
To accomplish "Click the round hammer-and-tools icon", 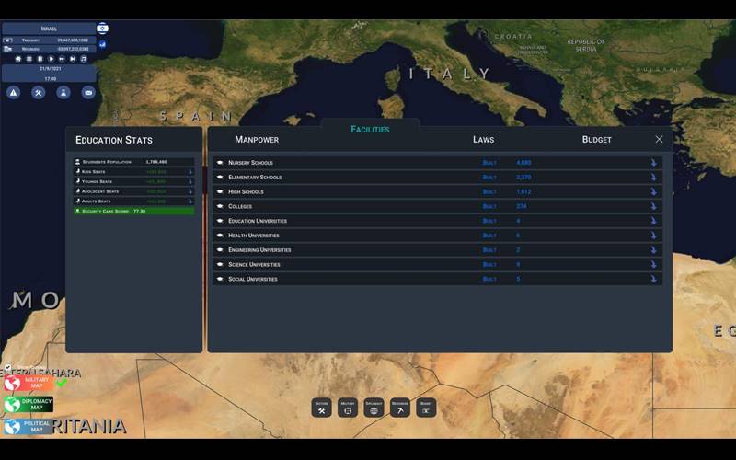I will 39,92.
